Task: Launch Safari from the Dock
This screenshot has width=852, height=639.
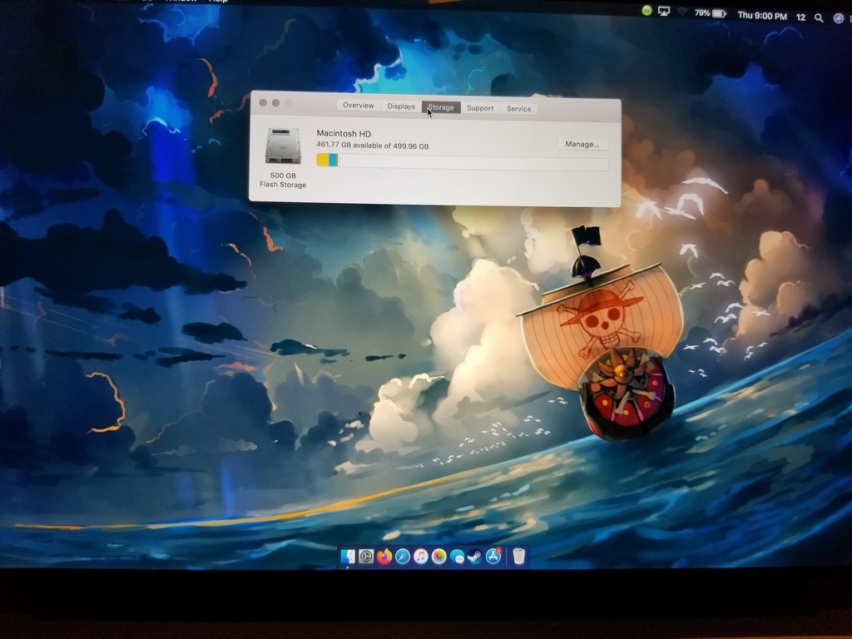Action: tap(403, 557)
